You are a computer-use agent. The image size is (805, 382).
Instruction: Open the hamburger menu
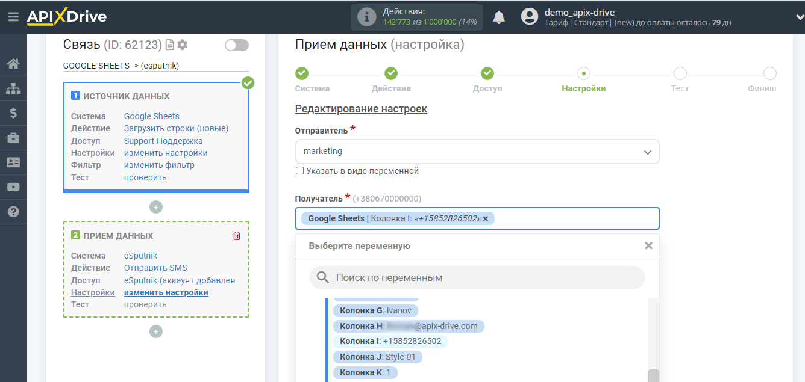(x=13, y=17)
